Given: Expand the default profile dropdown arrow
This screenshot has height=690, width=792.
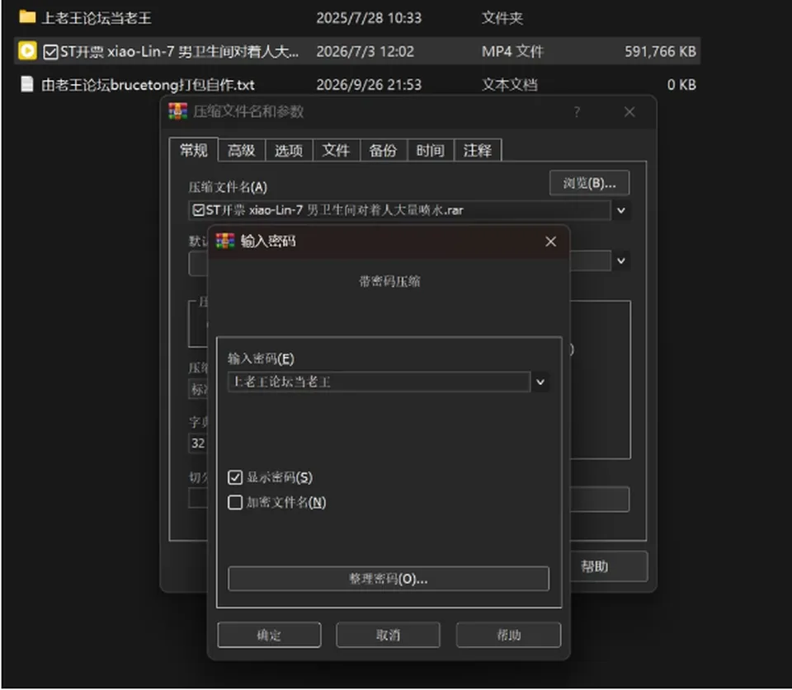Looking at the screenshot, I should pos(621,261).
